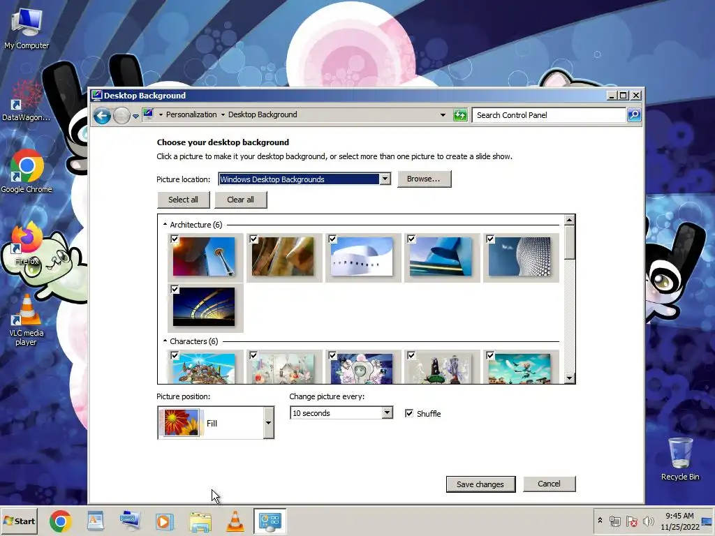Go back with the blue Back arrow
The width and height of the screenshot is (715, 536).
(x=102, y=116)
